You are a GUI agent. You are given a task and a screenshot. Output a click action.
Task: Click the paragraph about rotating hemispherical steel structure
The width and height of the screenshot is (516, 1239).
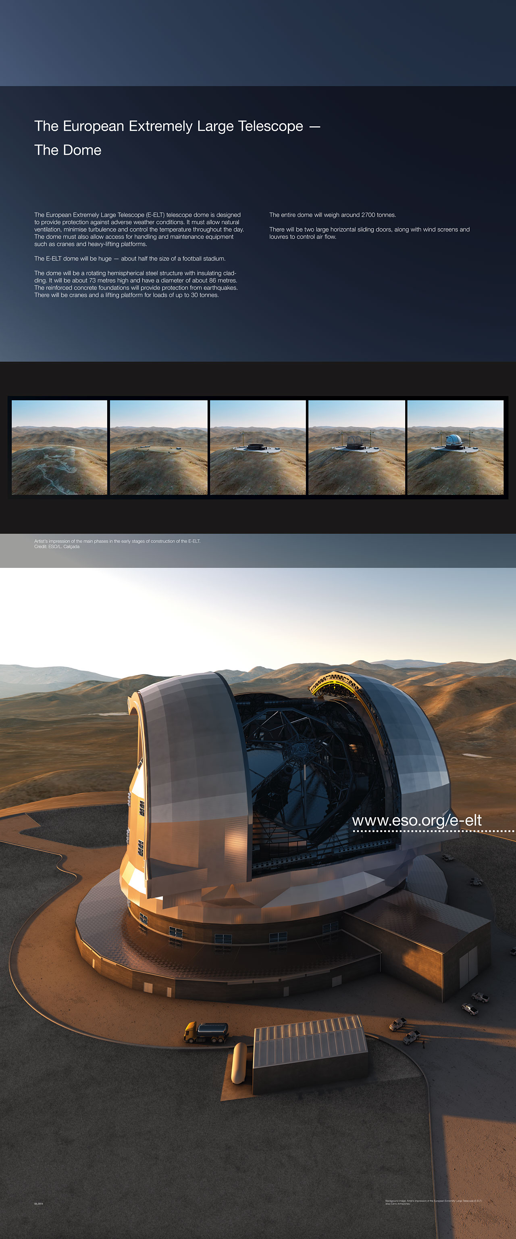[135, 284]
